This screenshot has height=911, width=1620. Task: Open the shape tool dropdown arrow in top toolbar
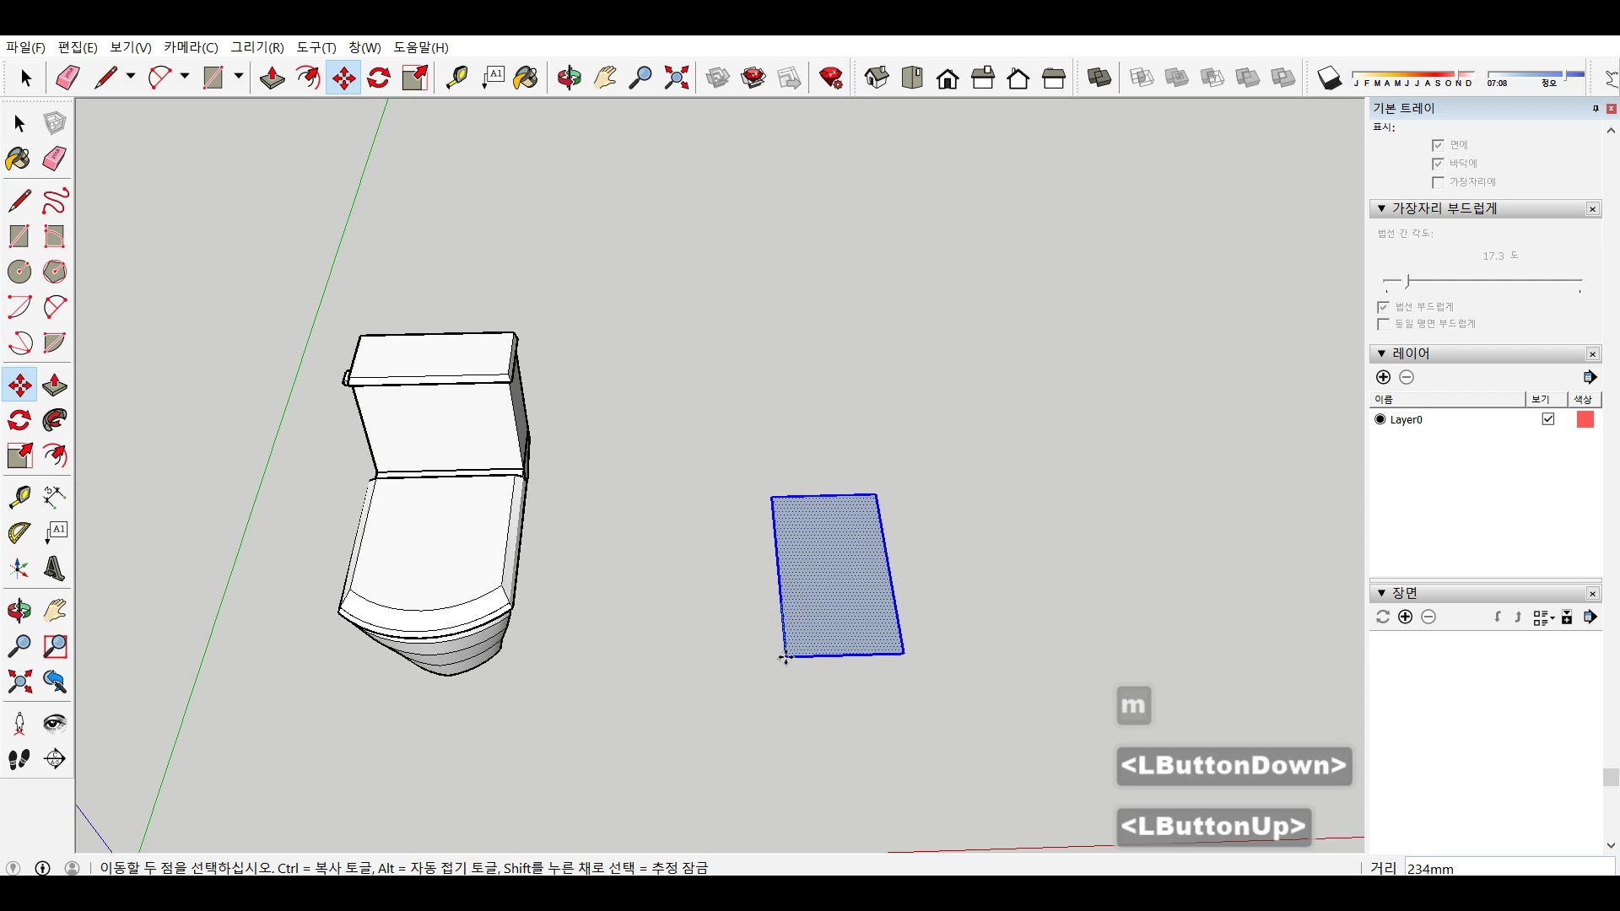coord(239,77)
